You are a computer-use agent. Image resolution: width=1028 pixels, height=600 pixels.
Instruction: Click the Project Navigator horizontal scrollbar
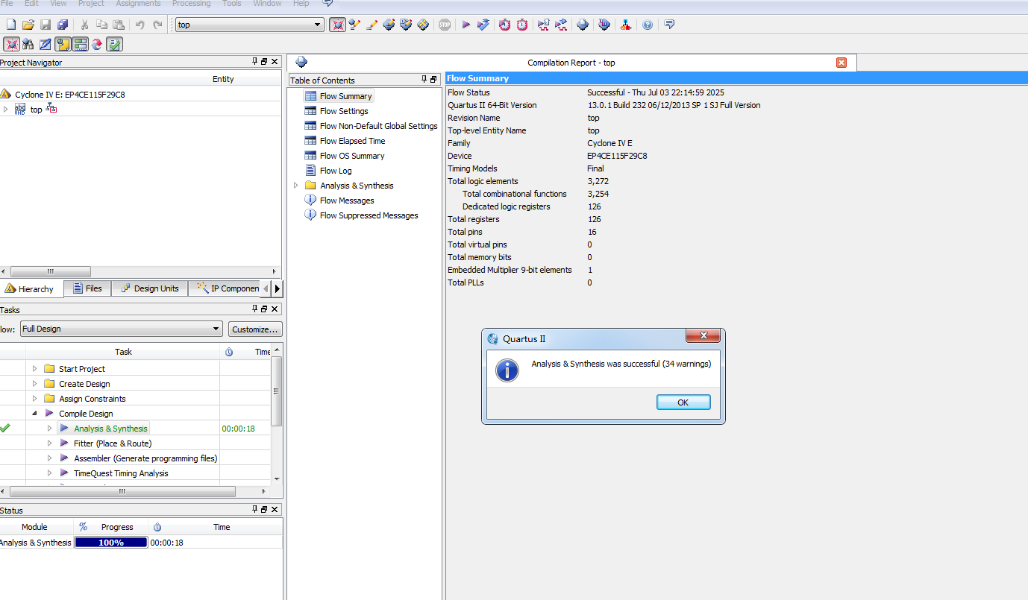pos(51,272)
